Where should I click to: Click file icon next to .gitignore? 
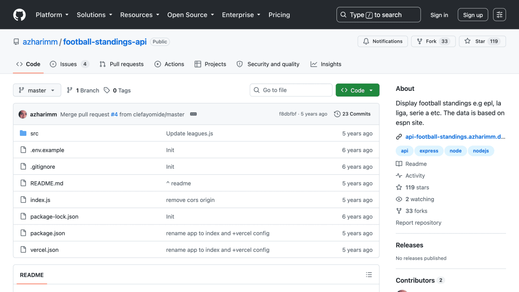[23, 167]
